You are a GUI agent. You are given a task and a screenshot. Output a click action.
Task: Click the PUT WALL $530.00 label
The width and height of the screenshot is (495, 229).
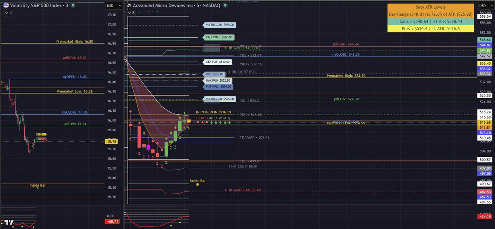[219, 87]
